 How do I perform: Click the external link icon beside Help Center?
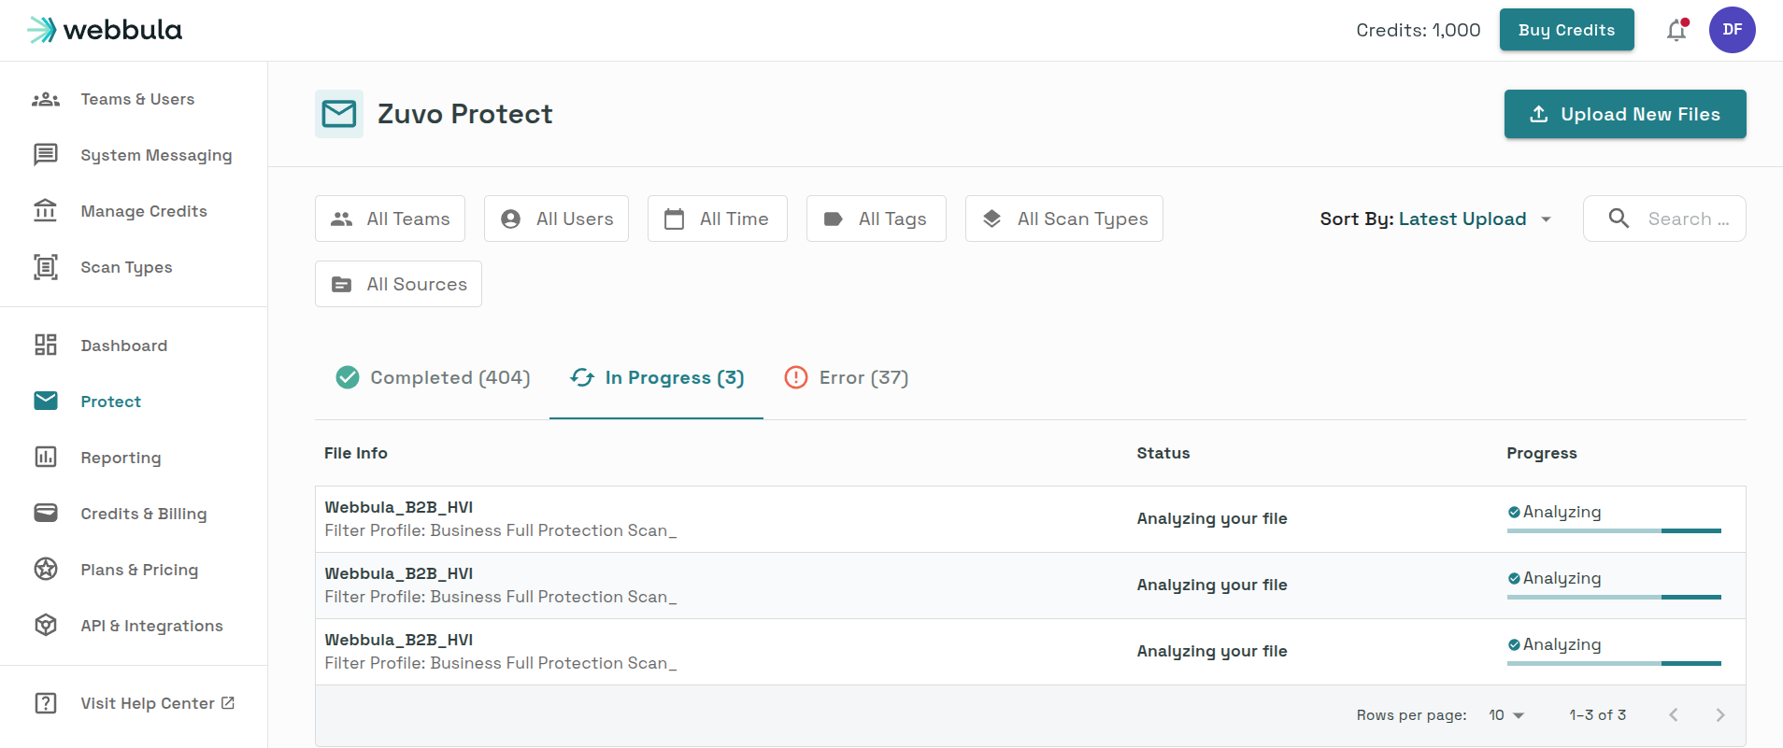tap(228, 703)
